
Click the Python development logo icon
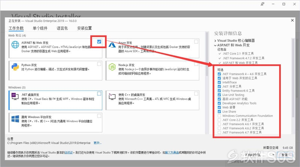coord(15,67)
